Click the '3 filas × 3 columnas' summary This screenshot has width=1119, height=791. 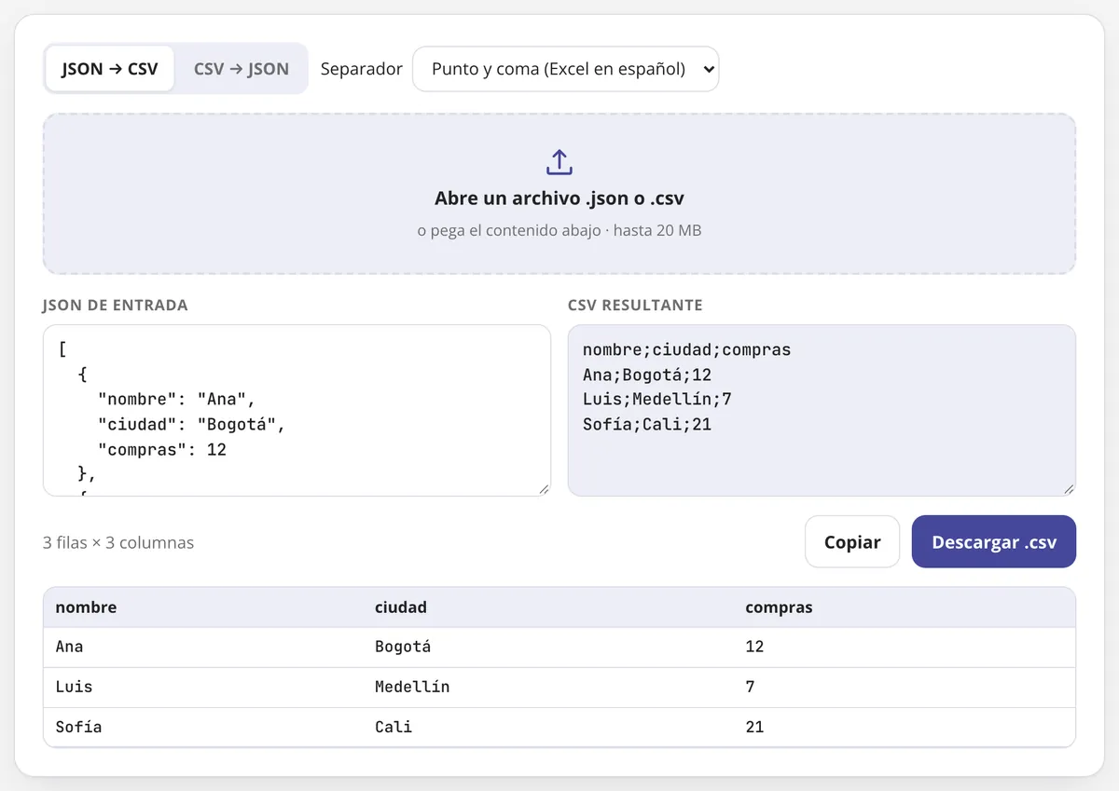coord(118,542)
